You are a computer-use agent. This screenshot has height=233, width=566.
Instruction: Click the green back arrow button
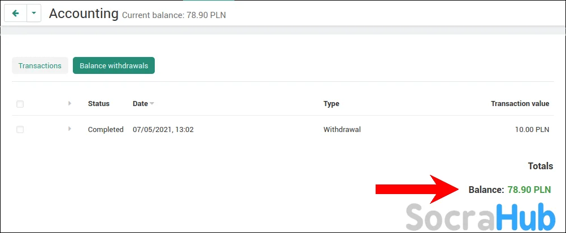[15, 14]
